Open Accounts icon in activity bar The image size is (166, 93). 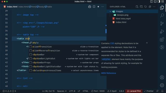click(x=162, y=78)
